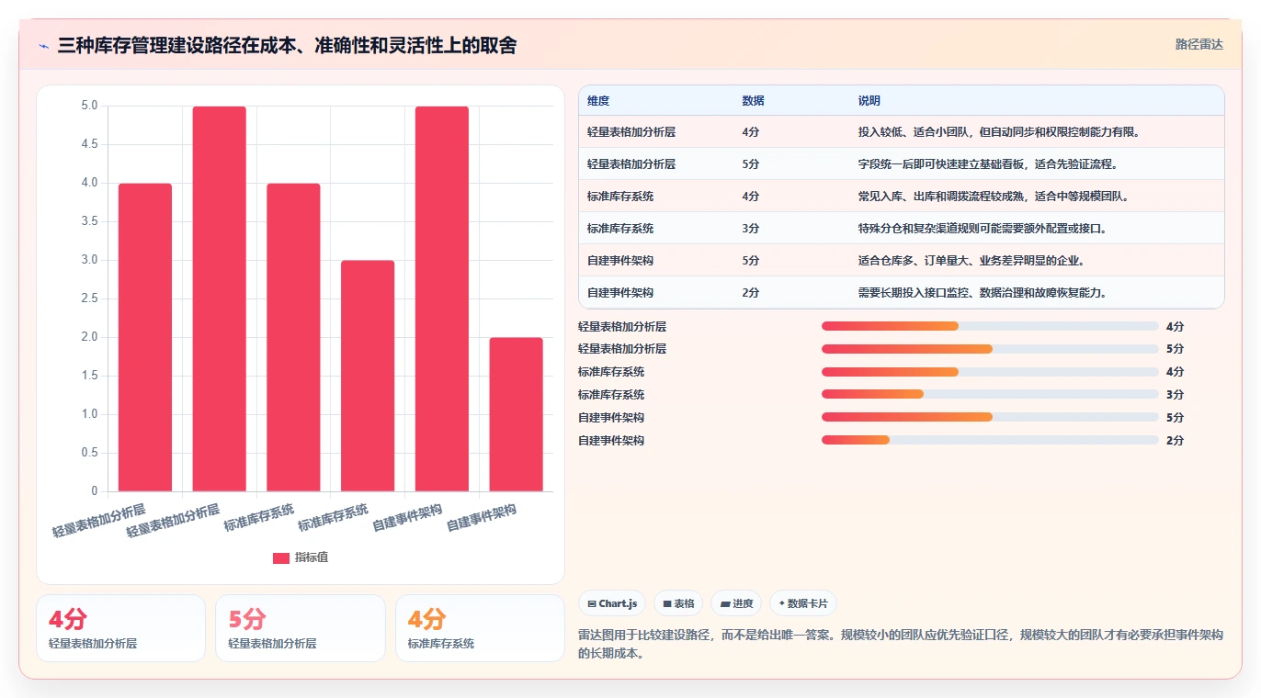Click the 2.5 y-axis label
This screenshot has height=698, width=1261.
[x=89, y=298]
